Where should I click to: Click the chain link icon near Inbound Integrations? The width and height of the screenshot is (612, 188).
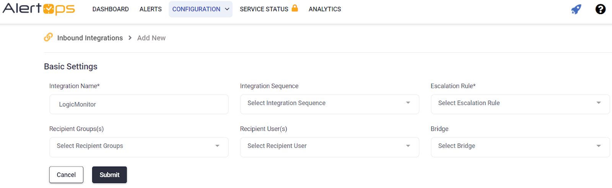48,37
